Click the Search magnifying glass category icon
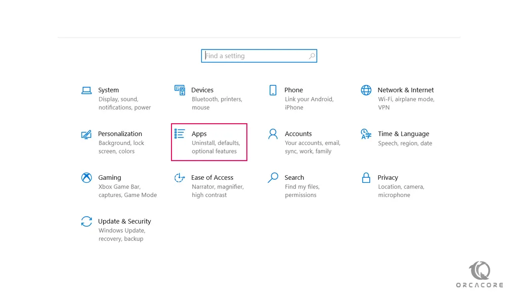518x303 pixels. click(x=273, y=178)
